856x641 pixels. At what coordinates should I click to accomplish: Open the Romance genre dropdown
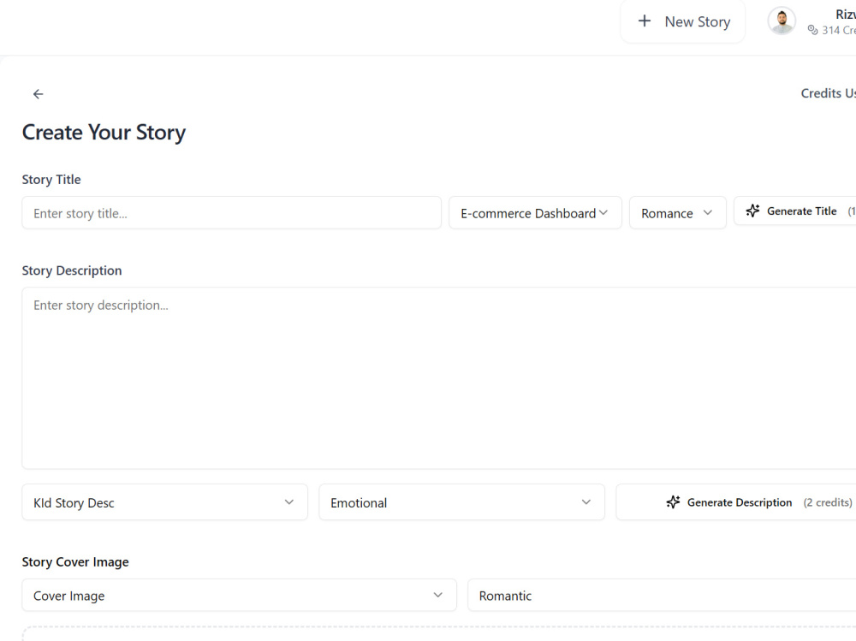coord(677,212)
